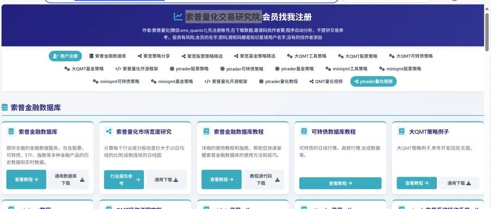Click book icon in 大QMT策略例子 card
The image size is (491, 209).
(x=401, y=132)
